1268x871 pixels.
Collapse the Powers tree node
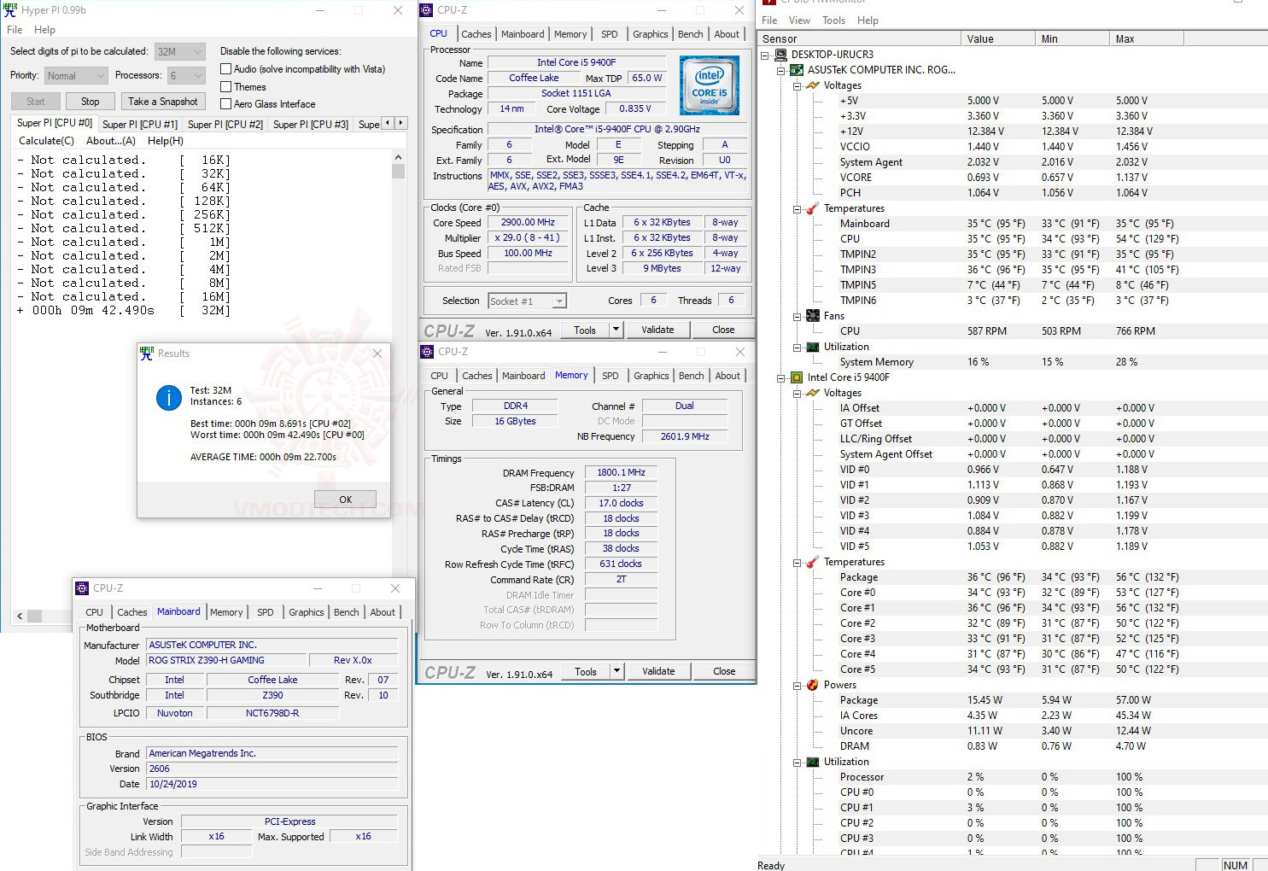click(797, 685)
